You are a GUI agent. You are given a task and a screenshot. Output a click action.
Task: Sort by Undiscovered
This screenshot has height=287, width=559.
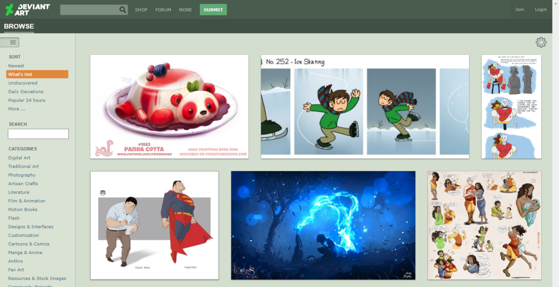23,83
